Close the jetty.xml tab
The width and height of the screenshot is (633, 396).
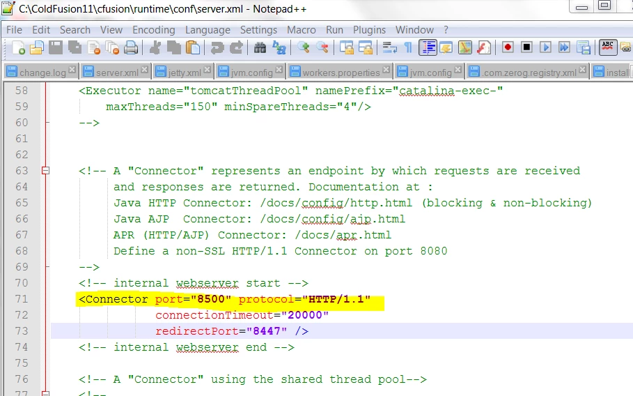(207, 70)
